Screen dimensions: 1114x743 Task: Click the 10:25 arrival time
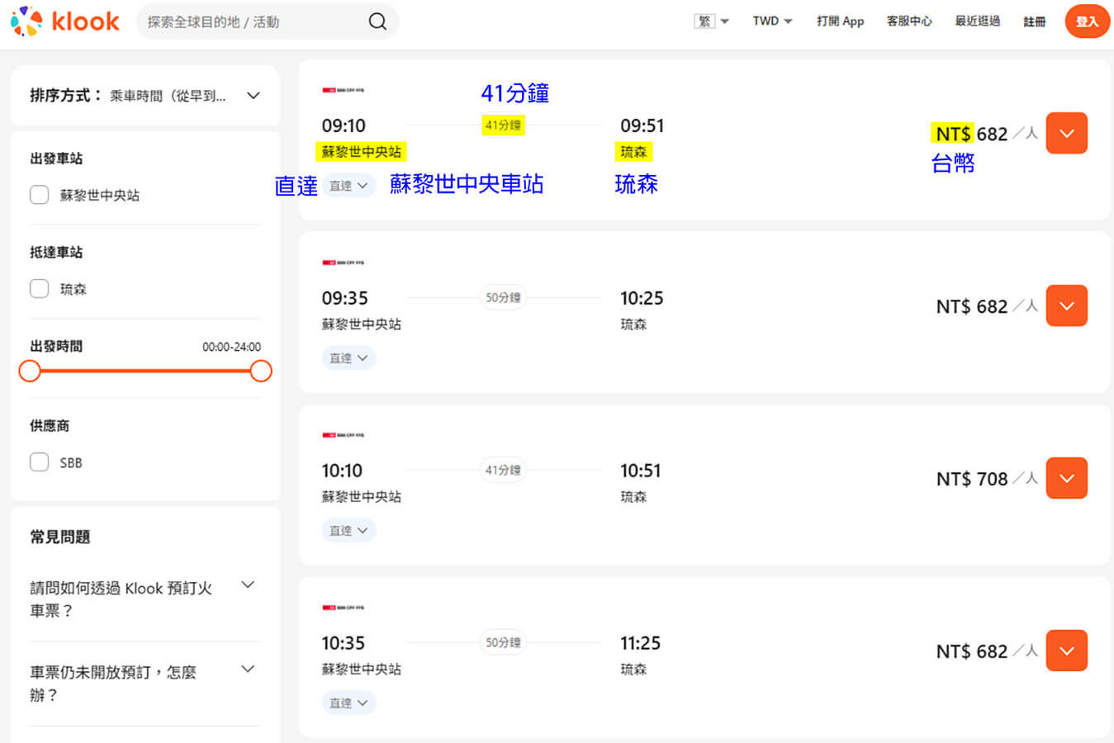642,298
